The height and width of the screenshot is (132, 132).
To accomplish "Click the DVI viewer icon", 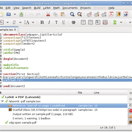I will [118, 14].
